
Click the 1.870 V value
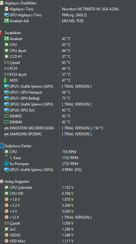(x=68, y=200)
